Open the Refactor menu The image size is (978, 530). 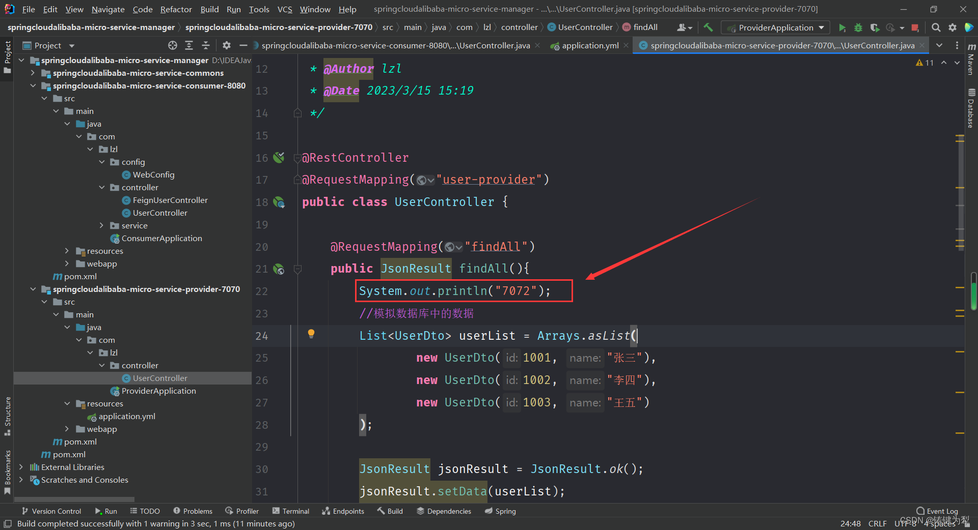176,9
